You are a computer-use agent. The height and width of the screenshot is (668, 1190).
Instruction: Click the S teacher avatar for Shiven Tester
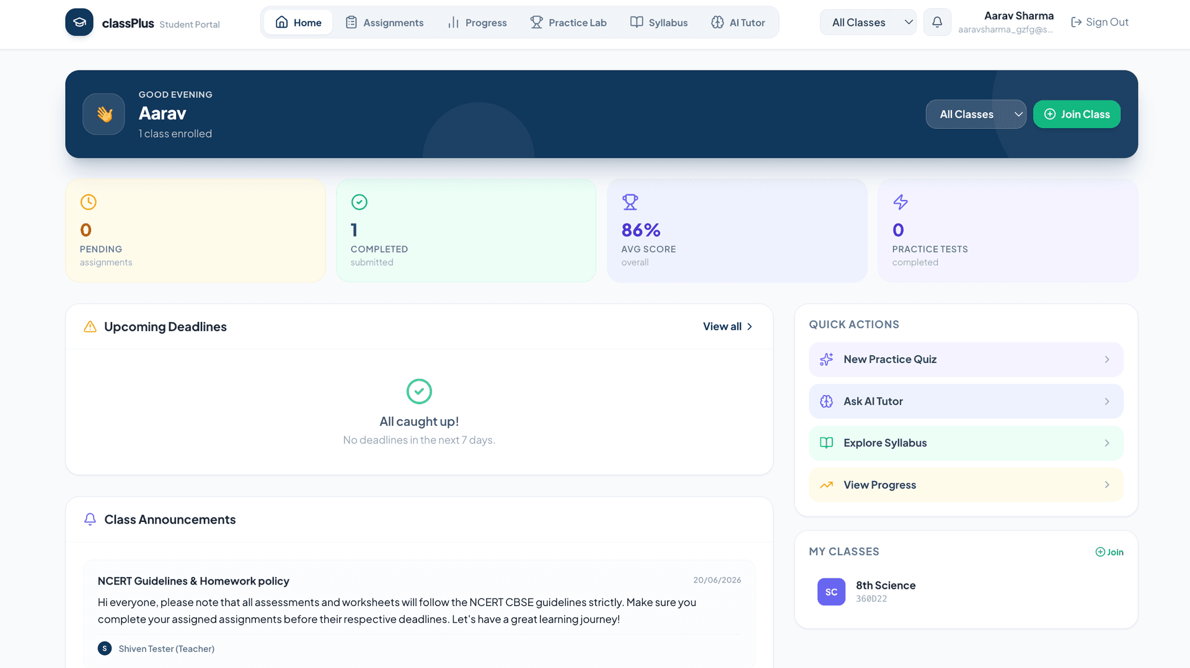pyautogui.click(x=105, y=648)
